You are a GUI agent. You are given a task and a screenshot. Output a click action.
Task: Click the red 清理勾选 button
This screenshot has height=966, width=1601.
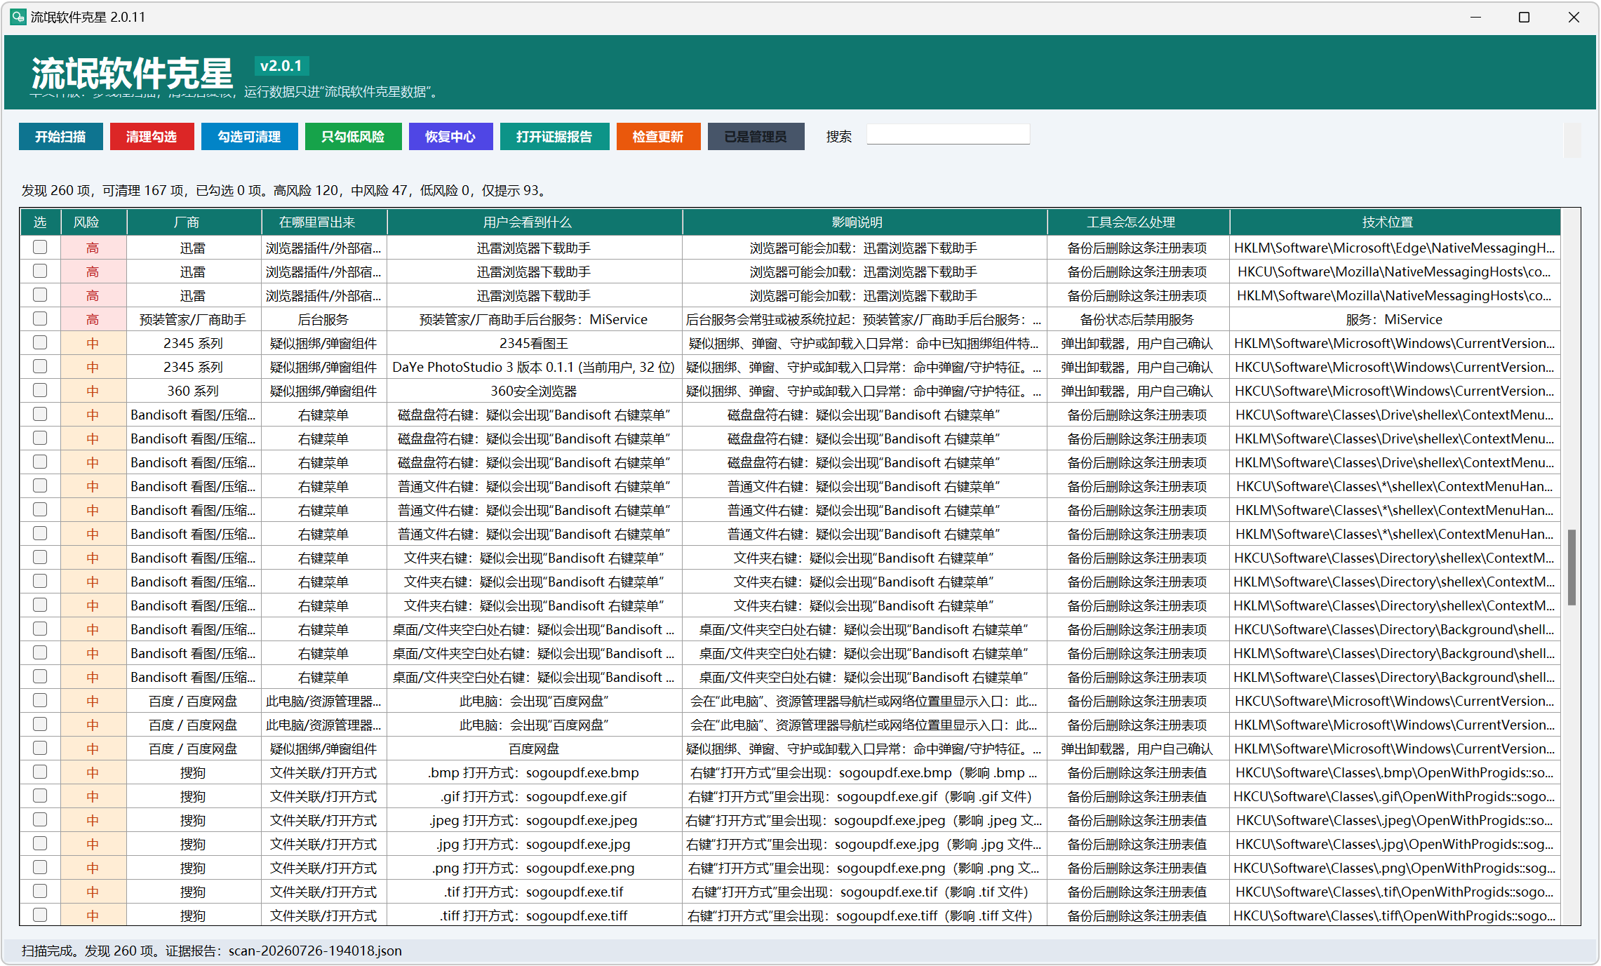point(152,137)
